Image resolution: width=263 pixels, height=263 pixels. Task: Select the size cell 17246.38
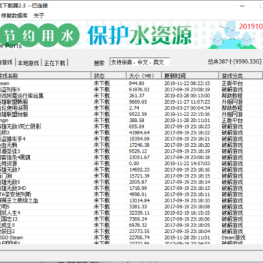(x=139, y=145)
